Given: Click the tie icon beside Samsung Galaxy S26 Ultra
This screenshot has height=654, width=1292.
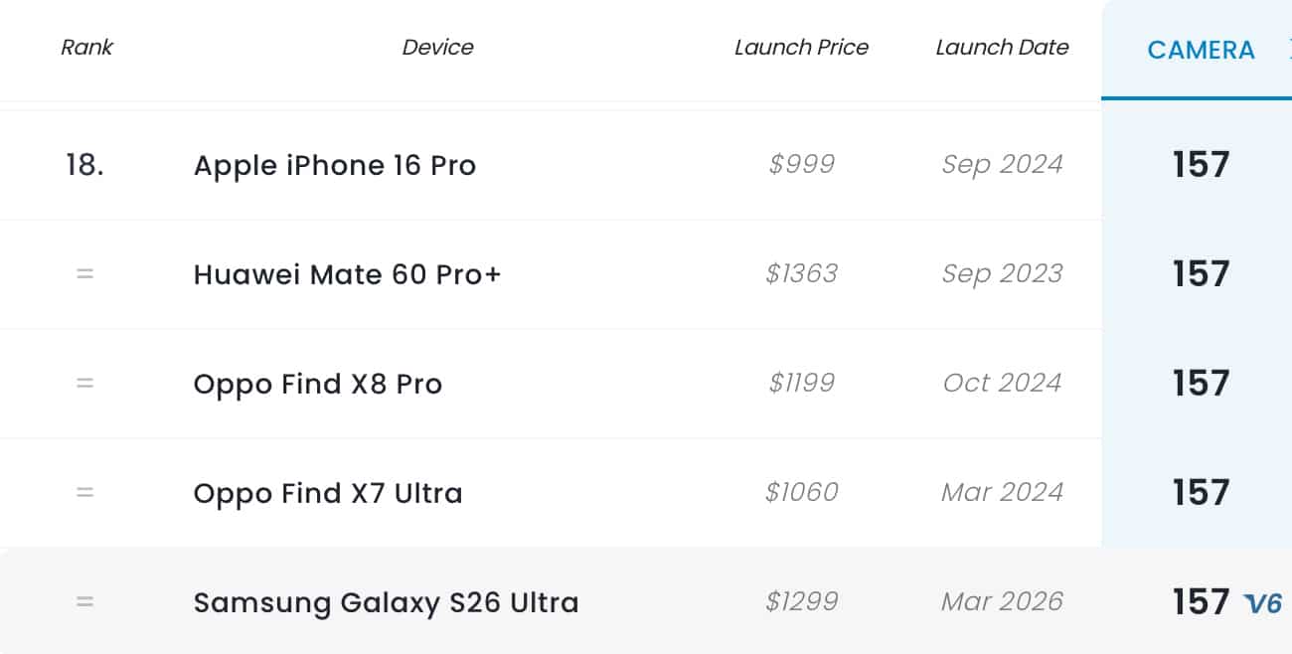Looking at the screenshot, I should pyautogui.click(x=84, y=602).
